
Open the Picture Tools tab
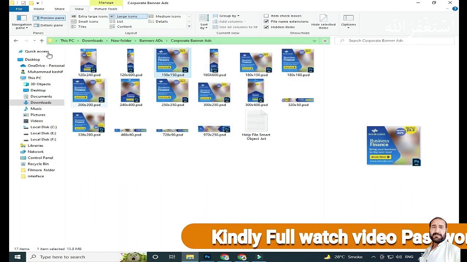[106, 9]
